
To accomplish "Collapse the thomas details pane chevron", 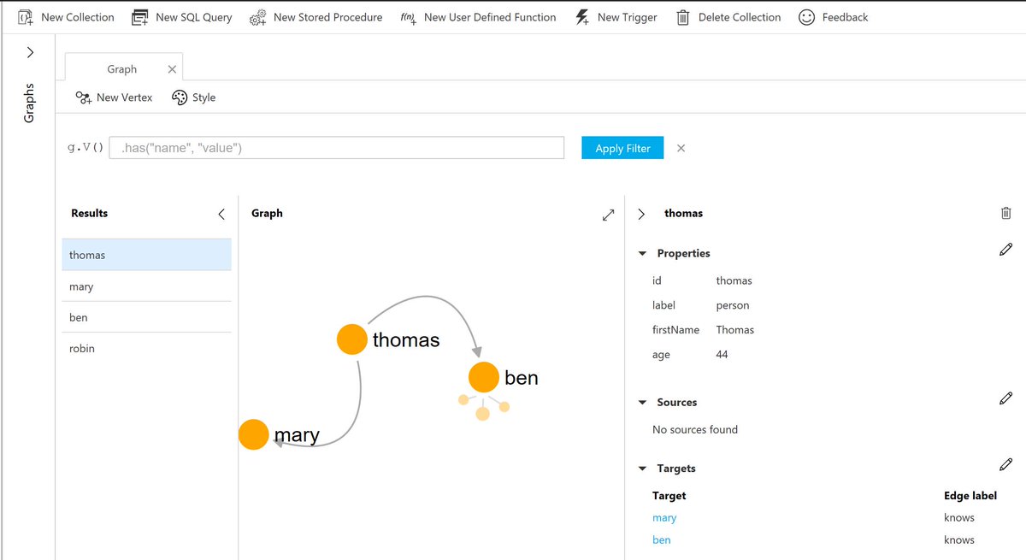I will 642,214.
